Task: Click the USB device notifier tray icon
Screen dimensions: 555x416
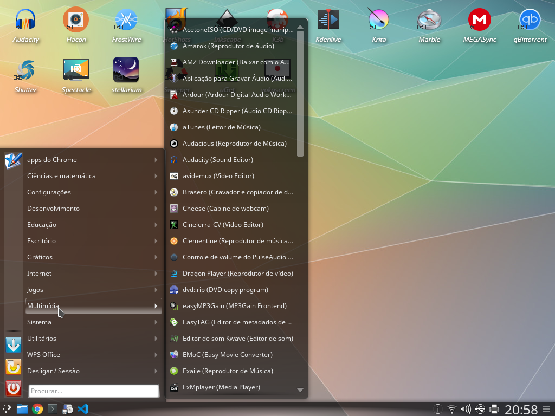Action: click(x=480, y=409)
